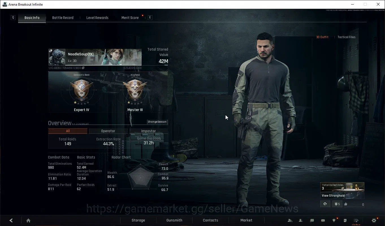The image size is (385, 226).
Task: Open the single-player profile icon in bottom bar
Action: point(301,220)
